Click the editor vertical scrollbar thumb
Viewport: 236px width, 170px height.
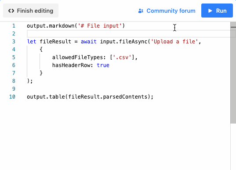(233, 73)
